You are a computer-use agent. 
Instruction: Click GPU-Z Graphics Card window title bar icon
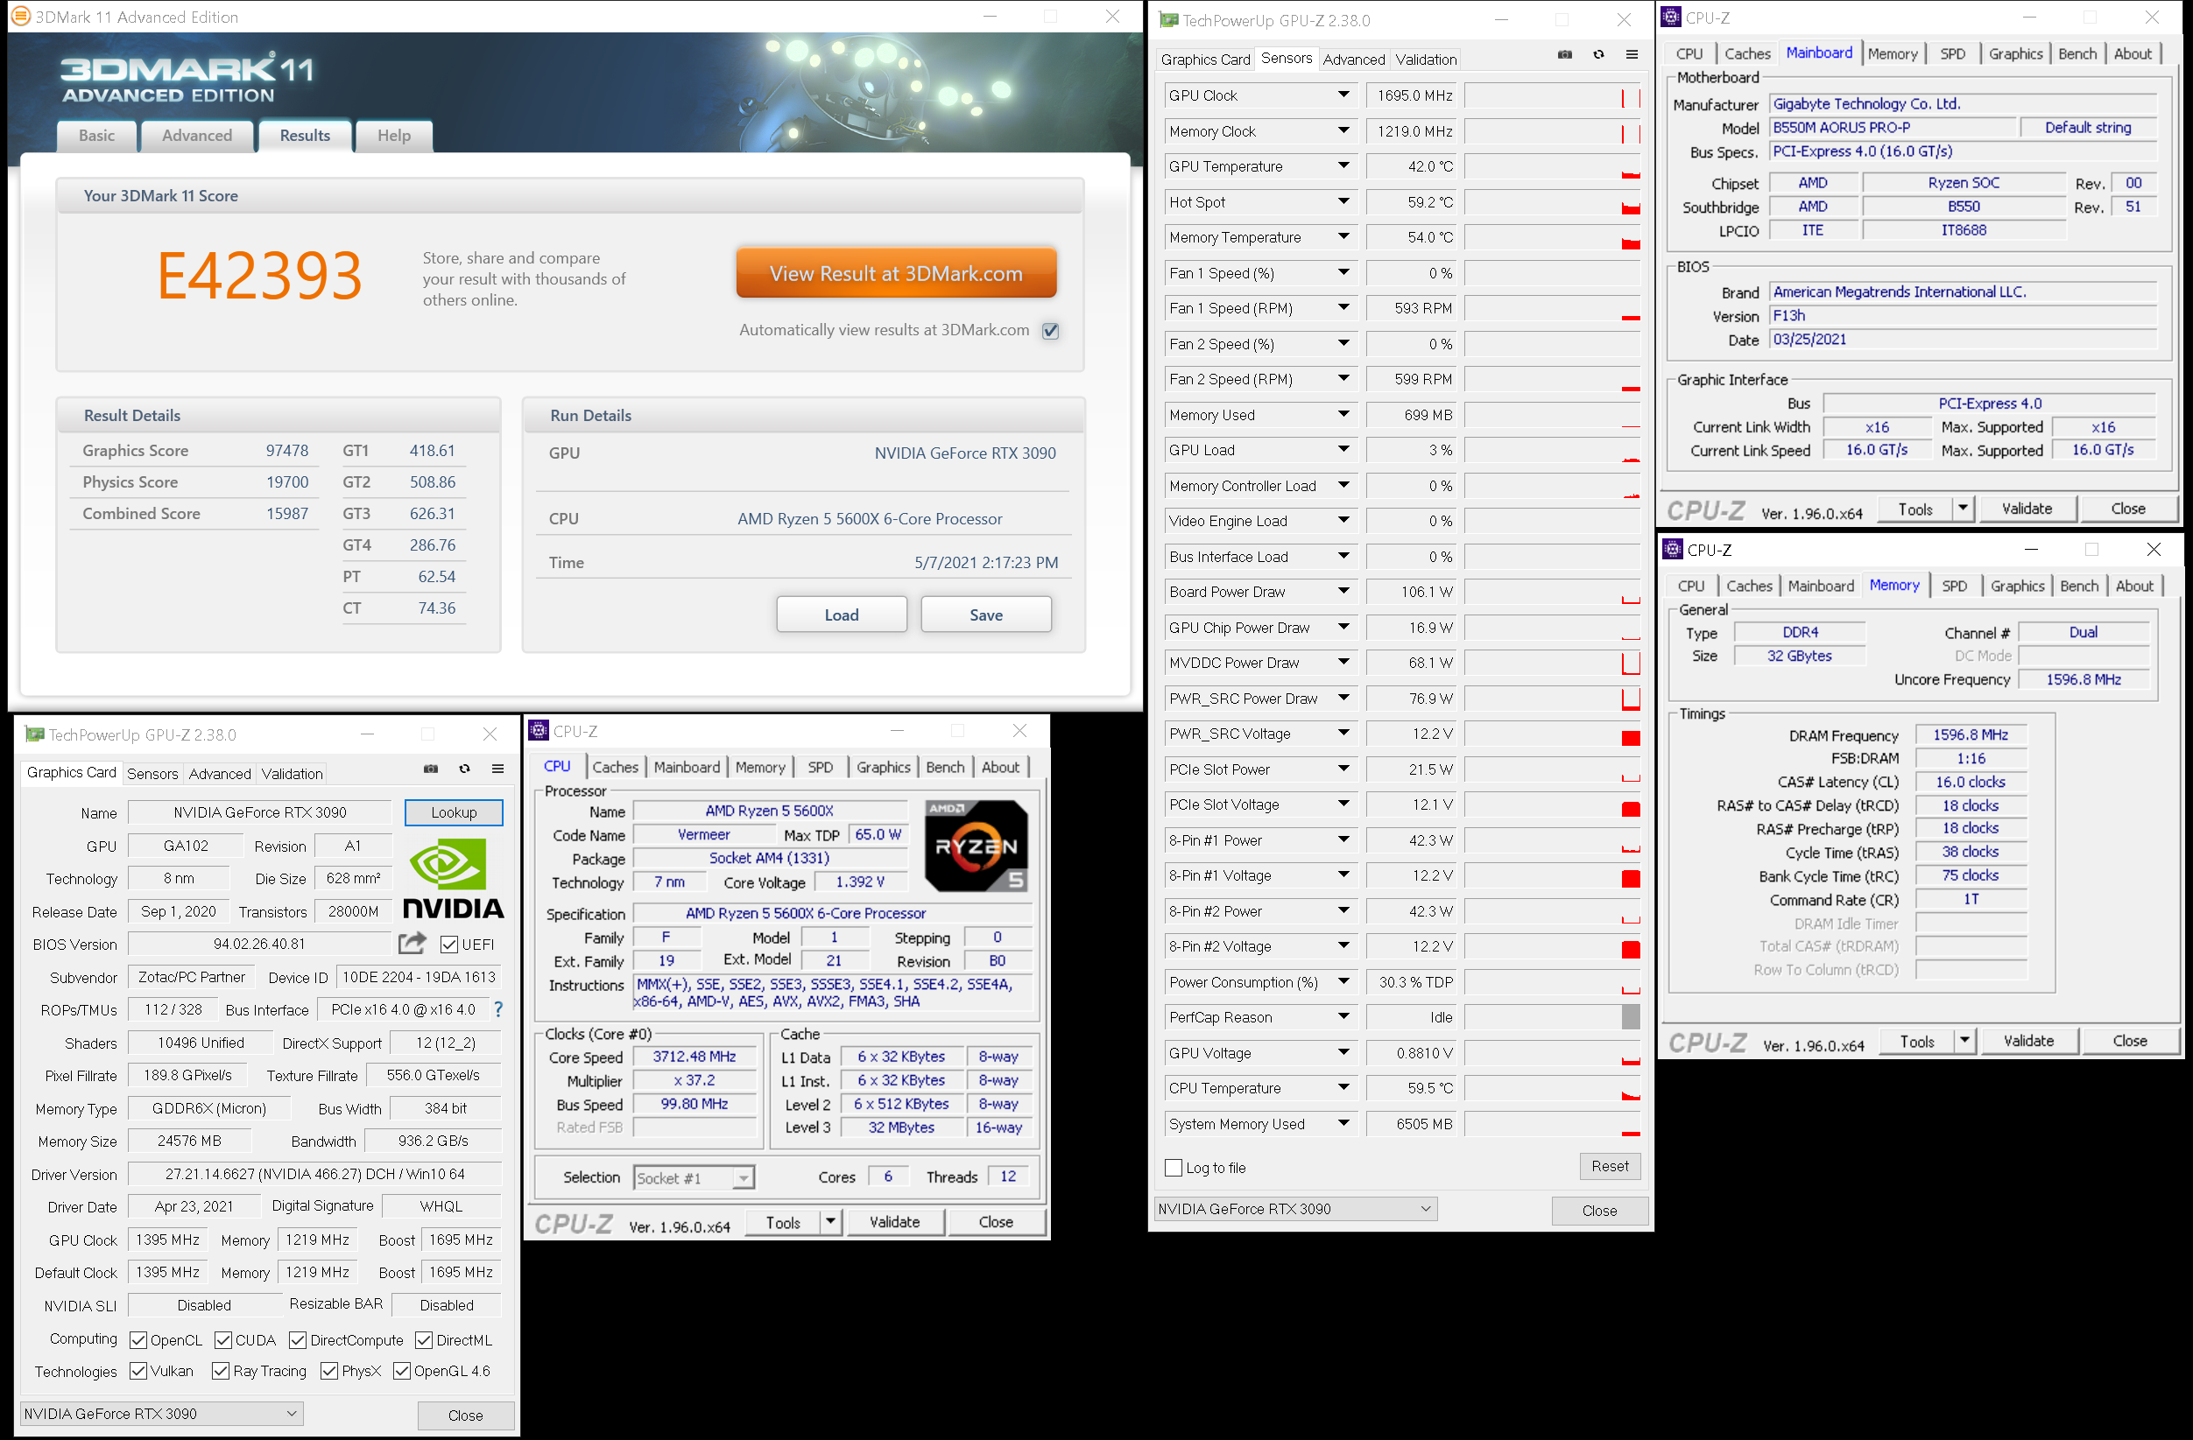click(35, 734)
